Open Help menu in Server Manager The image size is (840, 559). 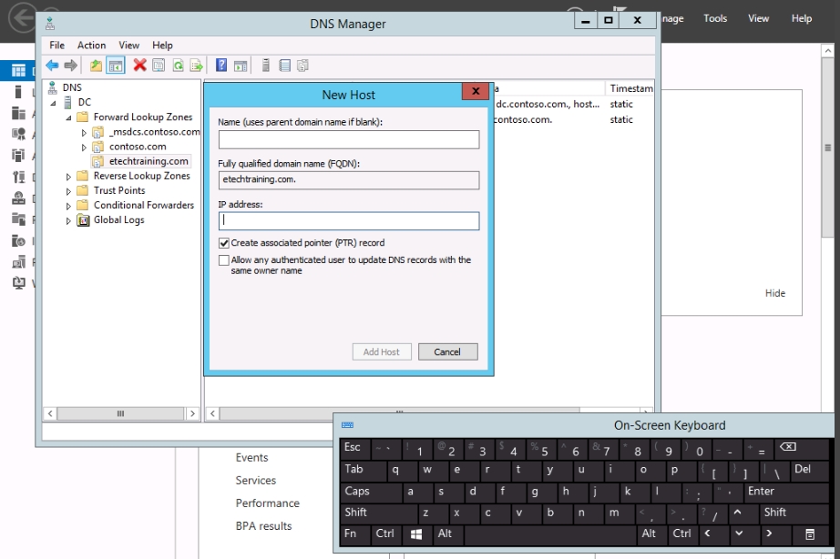click(x=802, y=18)
